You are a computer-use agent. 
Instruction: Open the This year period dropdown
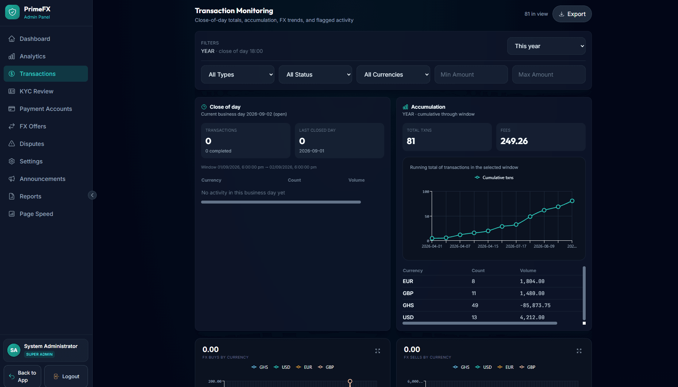pyautogui.click(x=546, y=46)
